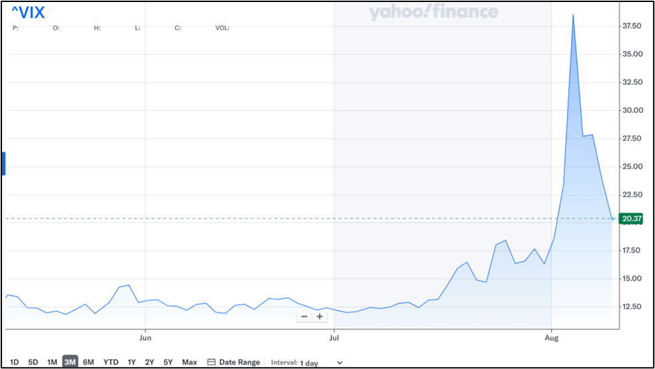Click the VIX peak point in August
Screen dimensions: 655x369
(x=573, y=15)
